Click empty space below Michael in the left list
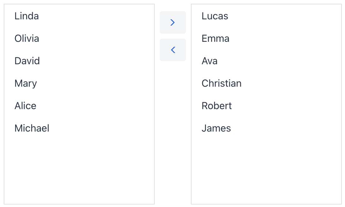Viewport: 345px width, 207px height. coord(79,168)
